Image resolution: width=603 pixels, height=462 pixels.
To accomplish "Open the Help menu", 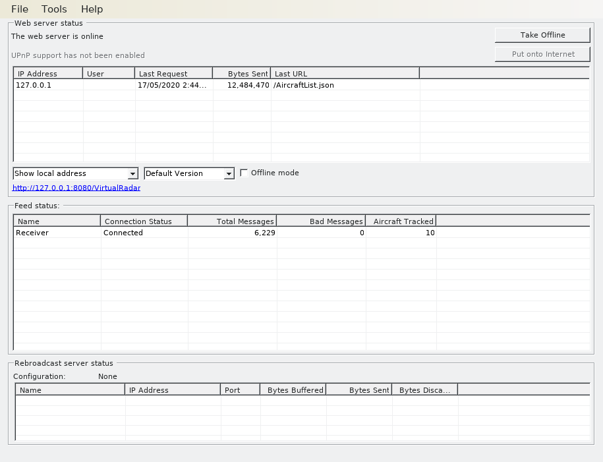I will click(x=92, y=9).
